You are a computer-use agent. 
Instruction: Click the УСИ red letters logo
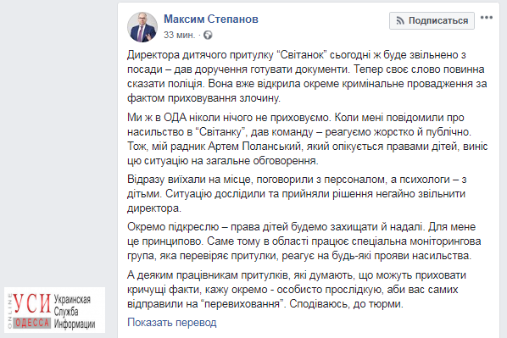(x=32, y=303)
